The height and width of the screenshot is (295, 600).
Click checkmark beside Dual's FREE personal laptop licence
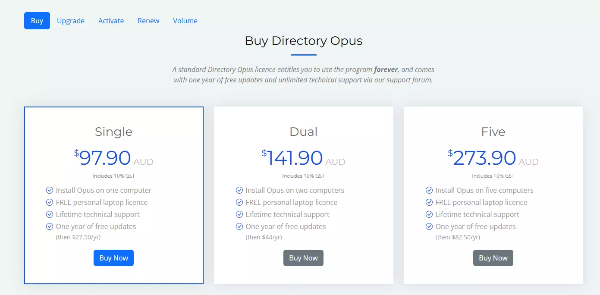pyautogui.click(x=239, y=202)
